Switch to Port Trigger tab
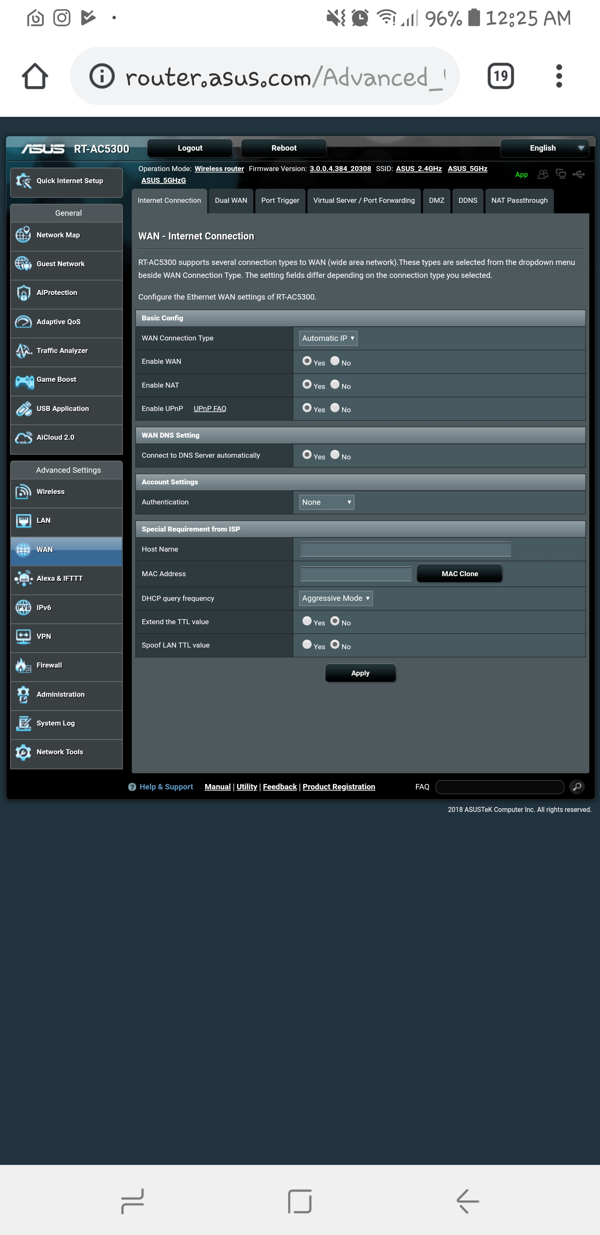Image resolution: width=600 pixels, height=1235 pixels. pos(280,200)
